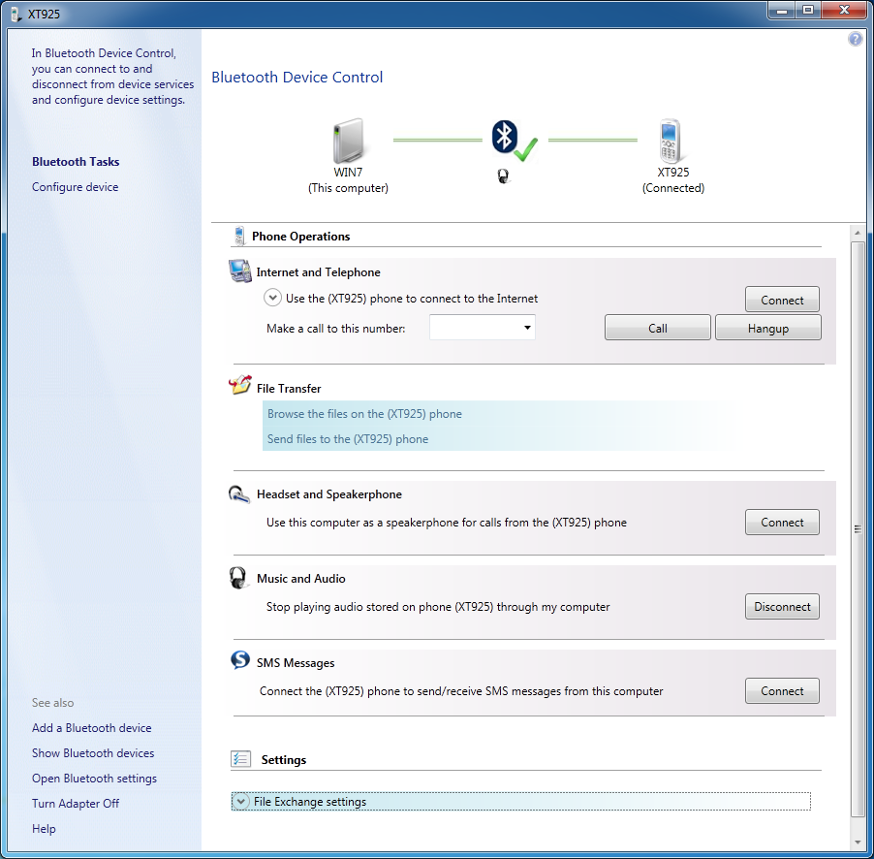Maximize the XT925 window
This screenshot has height=859, width=874.
coord(808,10)
